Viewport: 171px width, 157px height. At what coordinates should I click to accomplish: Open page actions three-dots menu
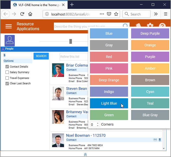[102, 14]
